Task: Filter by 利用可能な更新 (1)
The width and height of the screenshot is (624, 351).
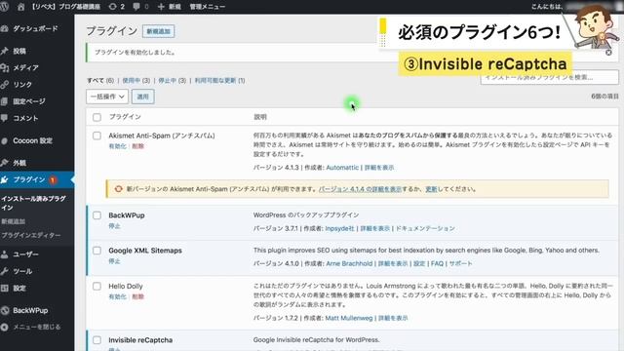Action: coord(219,80)
